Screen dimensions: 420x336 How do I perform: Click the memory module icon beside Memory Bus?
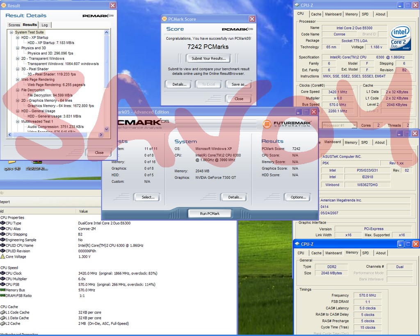coord(3,290)
